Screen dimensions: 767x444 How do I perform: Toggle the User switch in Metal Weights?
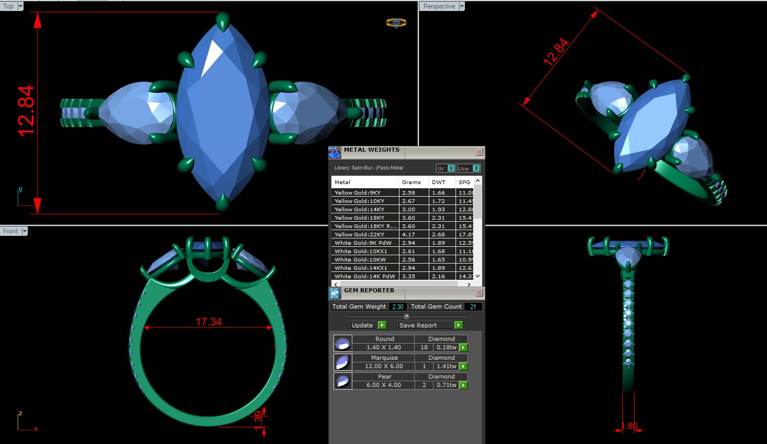coord(469,168)
